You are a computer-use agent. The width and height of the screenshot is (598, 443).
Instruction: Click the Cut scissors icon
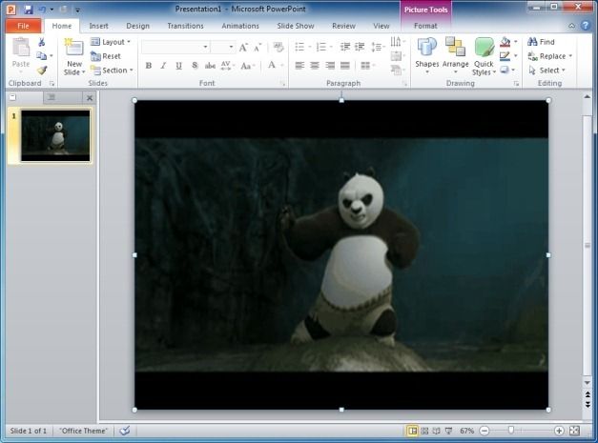point(42,43)
